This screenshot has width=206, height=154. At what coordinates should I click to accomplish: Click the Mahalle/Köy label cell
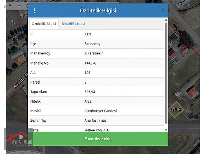(55, 53)
